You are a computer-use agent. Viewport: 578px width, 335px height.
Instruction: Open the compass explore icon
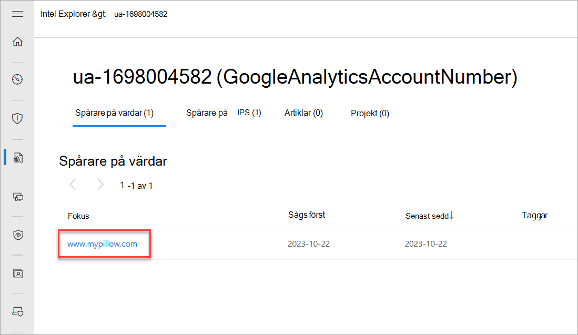coord(17,79)
